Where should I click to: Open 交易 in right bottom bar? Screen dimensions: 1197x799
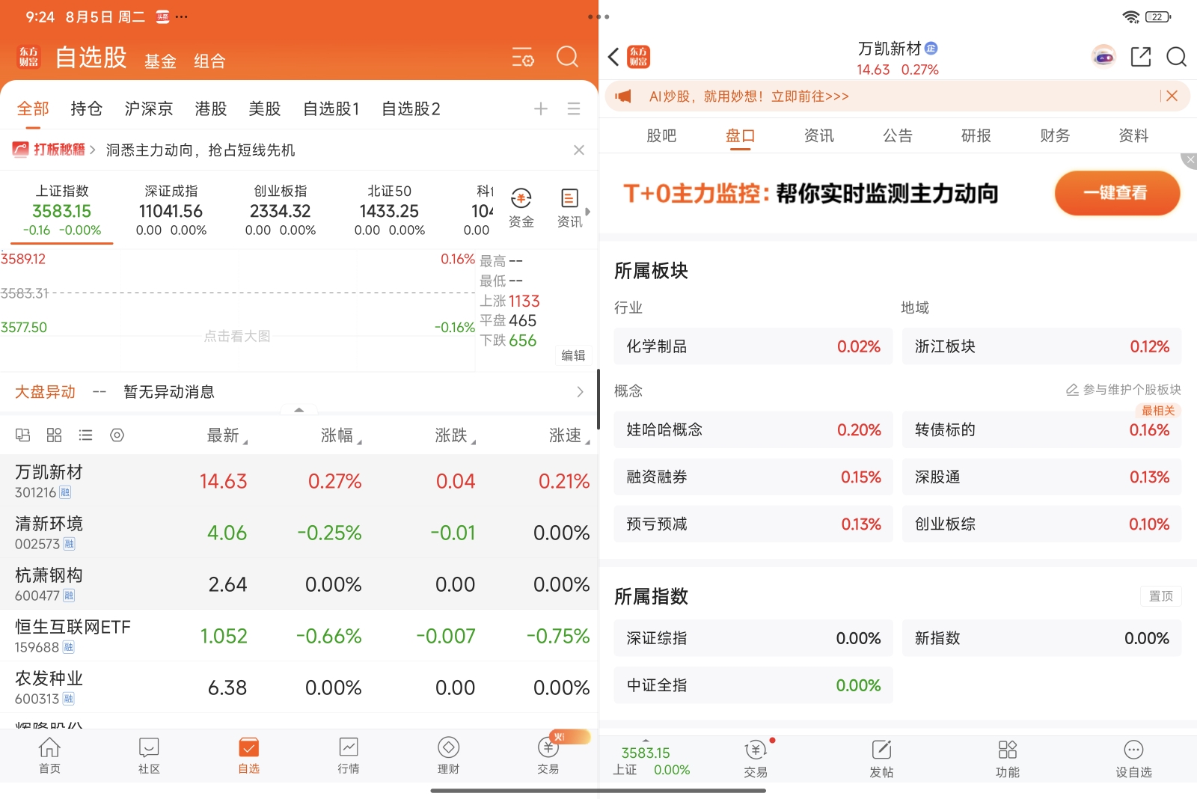point(756,758)
